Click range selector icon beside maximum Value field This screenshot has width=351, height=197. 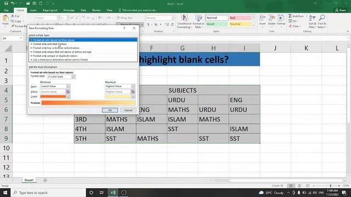[x=133, y=91]
